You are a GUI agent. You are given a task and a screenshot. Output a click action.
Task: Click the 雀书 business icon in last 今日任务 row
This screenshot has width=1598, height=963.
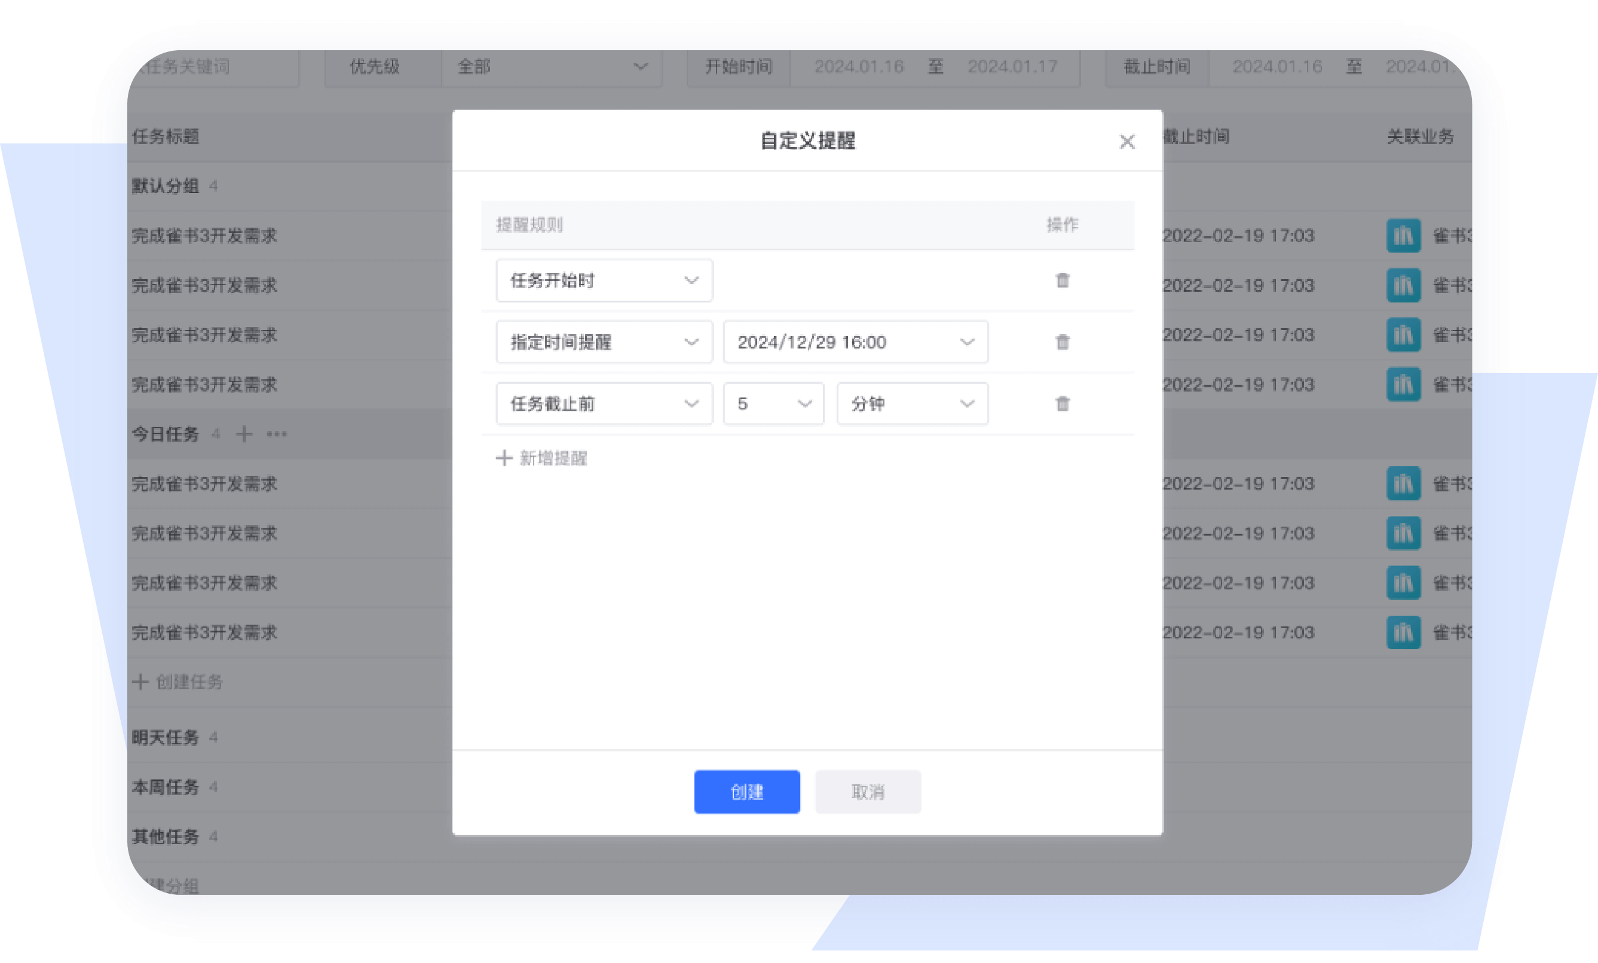point(1403,632)
